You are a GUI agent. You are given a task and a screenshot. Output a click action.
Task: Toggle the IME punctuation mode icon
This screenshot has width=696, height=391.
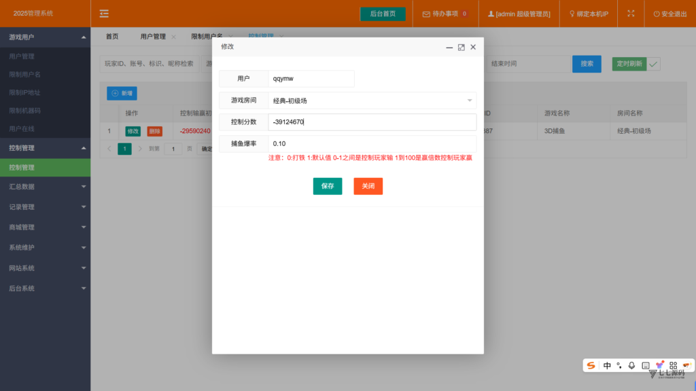[619, 366]
